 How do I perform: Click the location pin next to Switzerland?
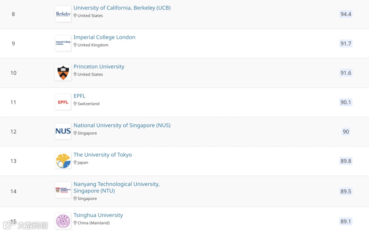75,104
